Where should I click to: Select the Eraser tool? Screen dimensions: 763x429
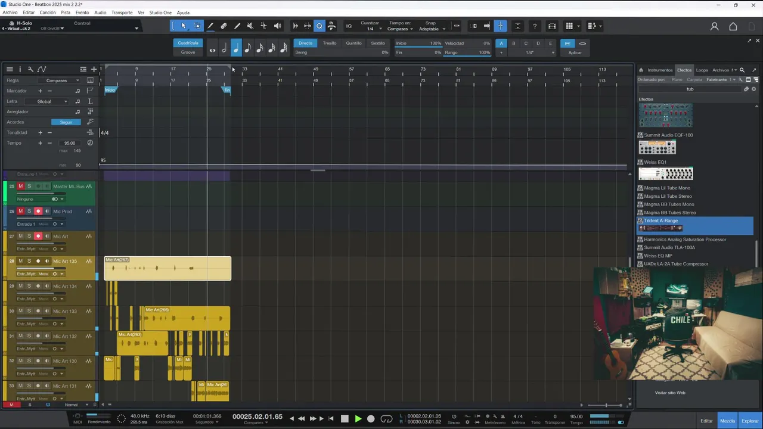click(224, 26)
